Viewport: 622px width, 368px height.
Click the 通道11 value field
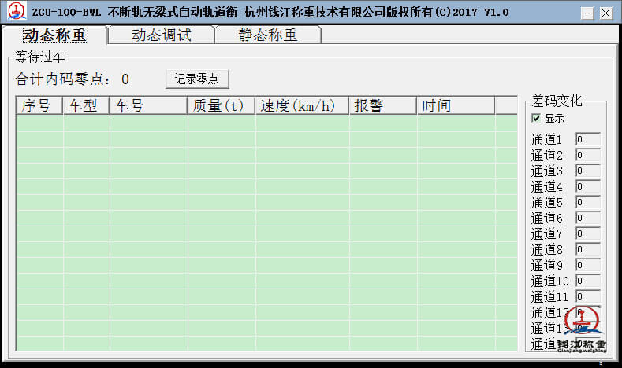click(587, 297)
